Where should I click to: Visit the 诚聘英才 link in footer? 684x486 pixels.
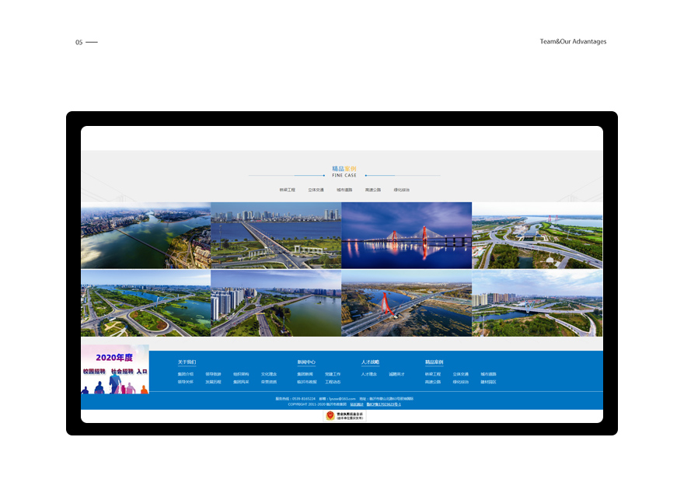click(x=396, y=374)
